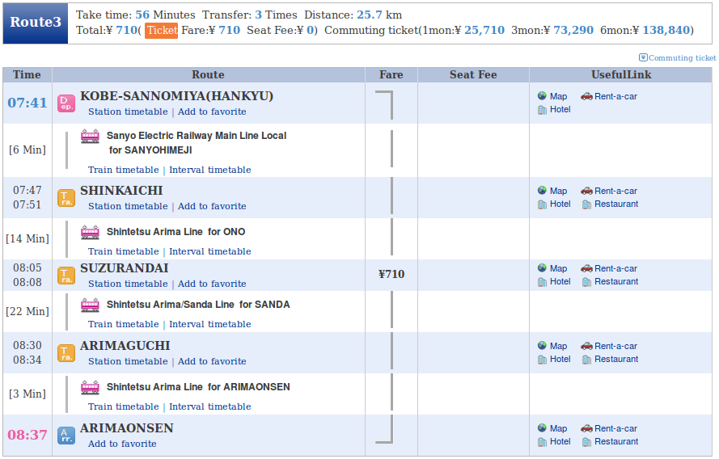Click Hotel building icon for Kobe-Sannomiya

(x=542, y=109)
